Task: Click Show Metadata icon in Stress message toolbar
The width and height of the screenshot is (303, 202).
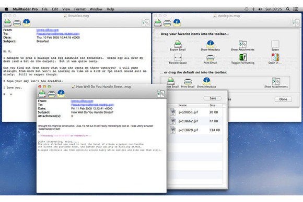Action: tap(61, 94)
